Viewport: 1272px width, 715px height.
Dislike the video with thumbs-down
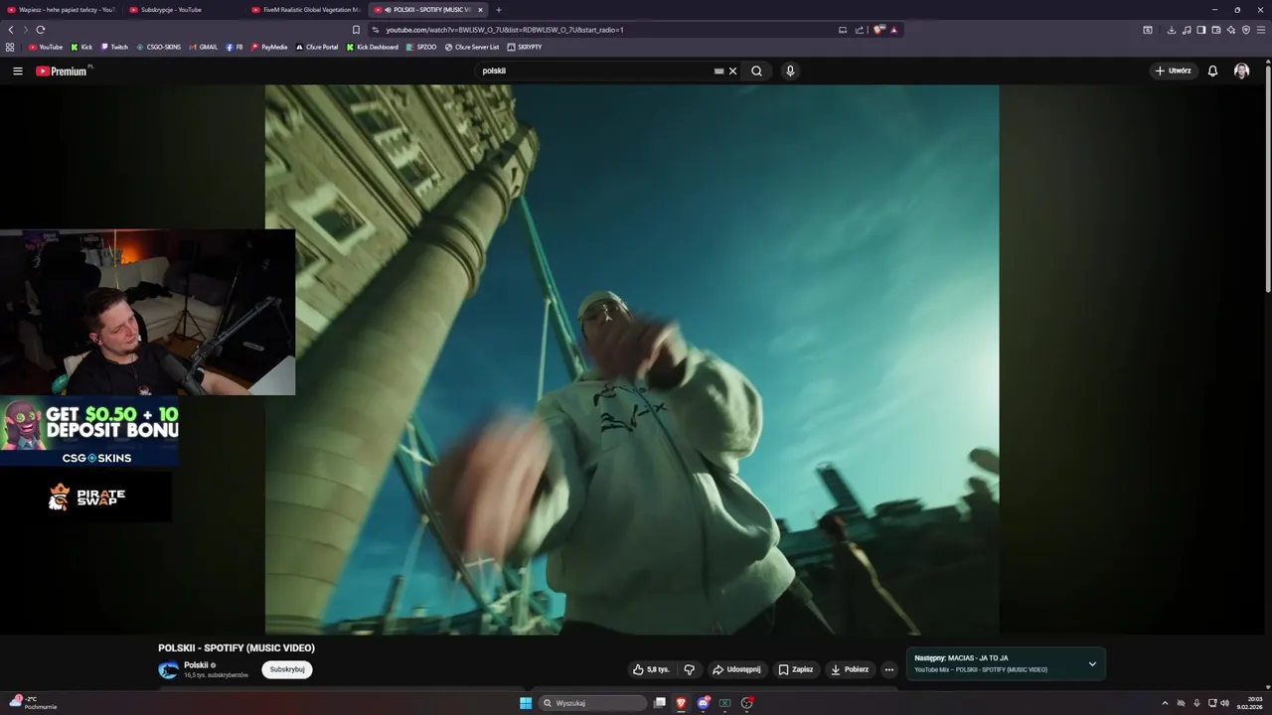689,669
